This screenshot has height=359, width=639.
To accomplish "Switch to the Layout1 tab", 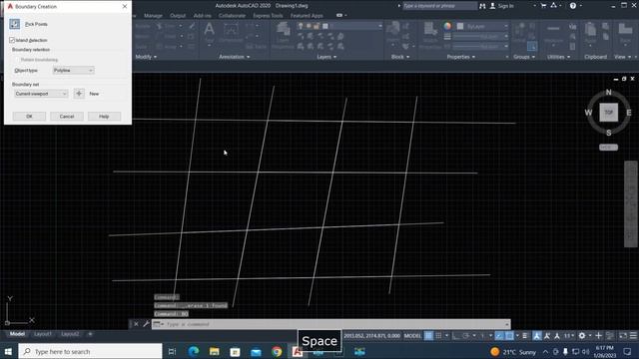I will pos(43,334).
